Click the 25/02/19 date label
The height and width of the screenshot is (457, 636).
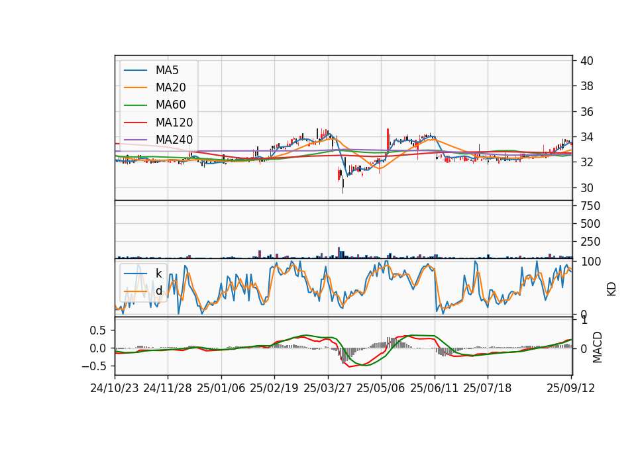pos(274,388)
